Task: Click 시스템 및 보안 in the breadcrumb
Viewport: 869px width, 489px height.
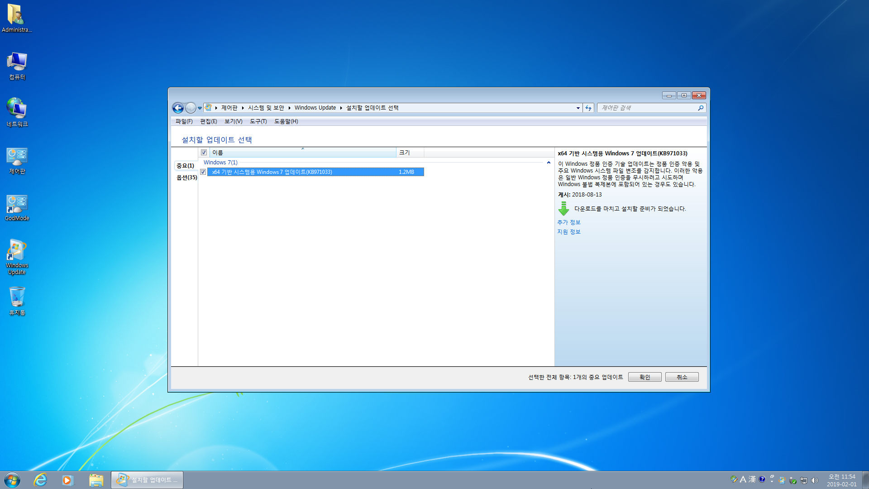Action: 266,108
